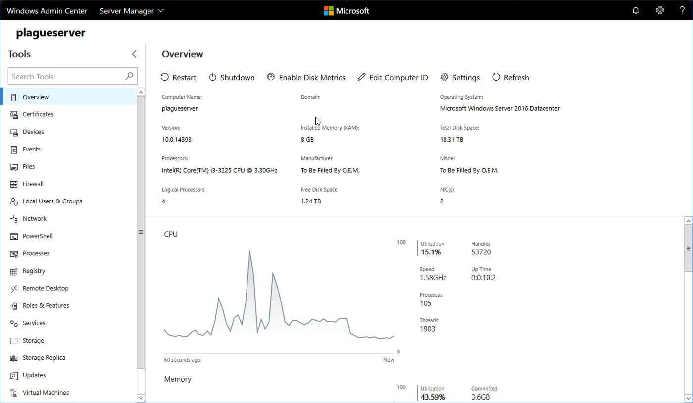The height and width of the screenshot is (403, 693).
Task: Click the Edit Computer ID pencil icon
Action: [362, 77]
